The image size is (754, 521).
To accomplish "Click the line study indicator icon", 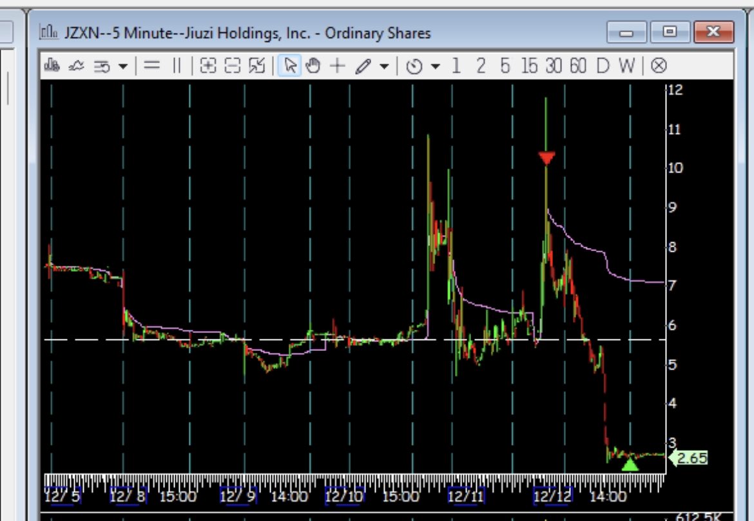I will pos(77,65).
